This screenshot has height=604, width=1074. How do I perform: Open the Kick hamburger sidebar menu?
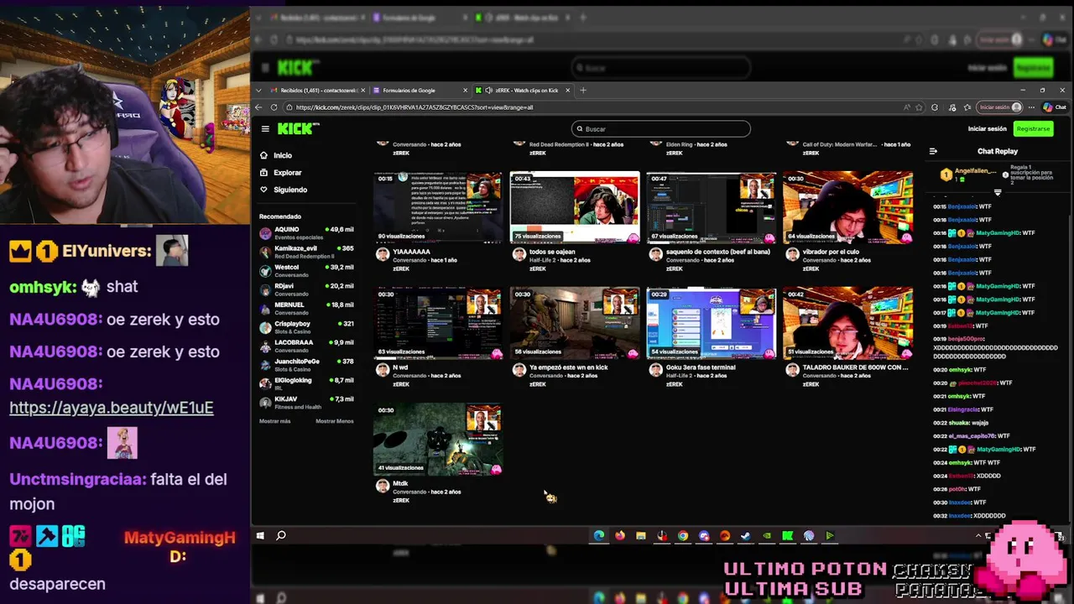[265, 128]
